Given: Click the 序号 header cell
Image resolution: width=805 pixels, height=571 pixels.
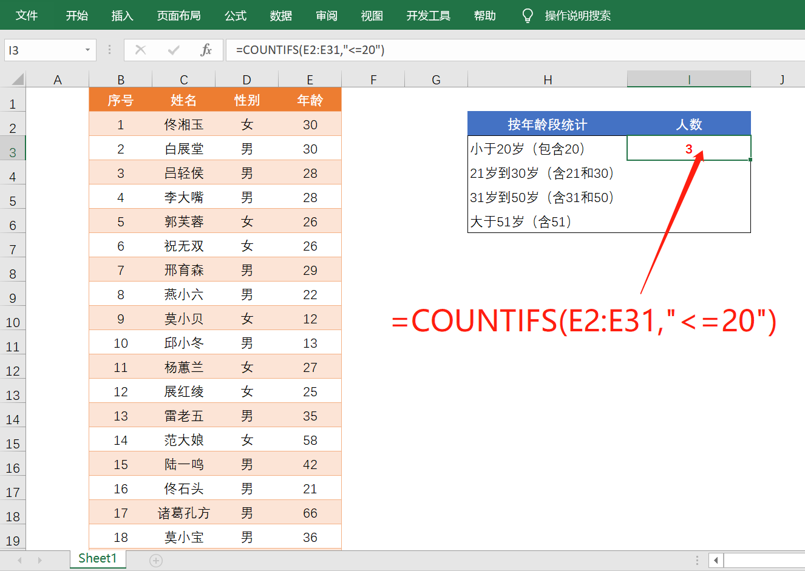Looking at the screenshot, I should 121,100.
